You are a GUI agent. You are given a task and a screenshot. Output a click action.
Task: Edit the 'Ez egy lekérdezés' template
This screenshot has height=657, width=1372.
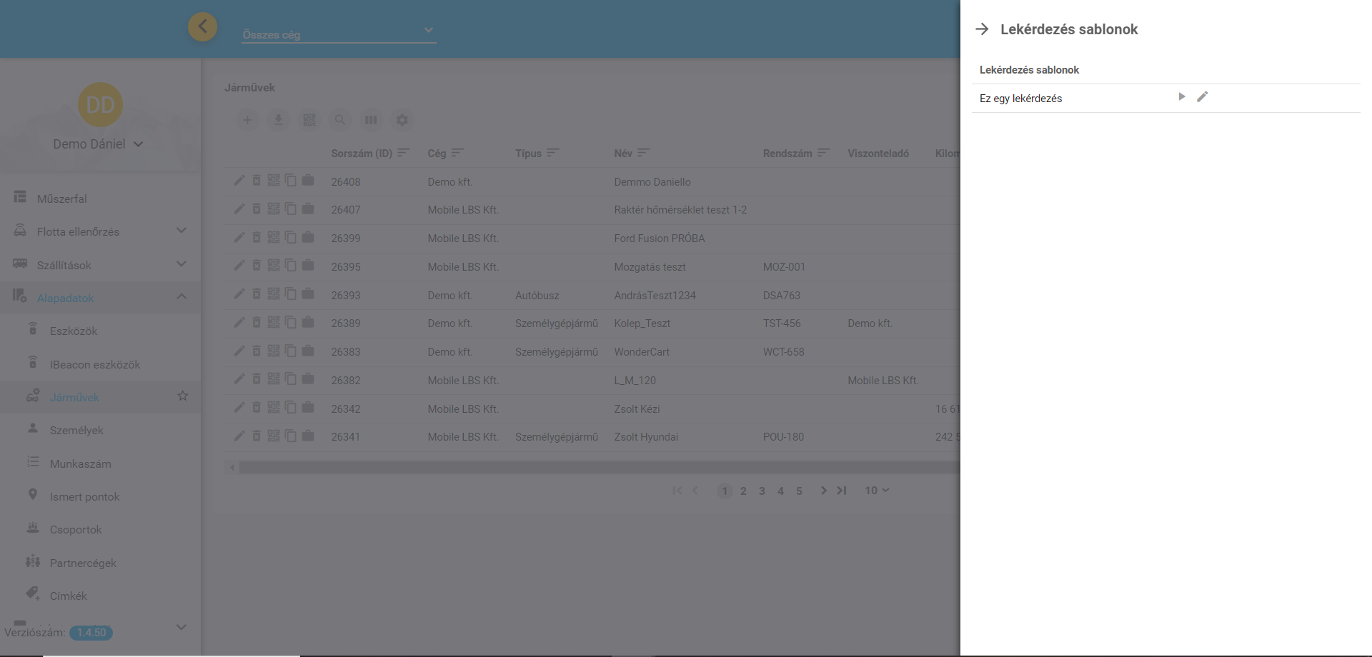coord(1202,97)
